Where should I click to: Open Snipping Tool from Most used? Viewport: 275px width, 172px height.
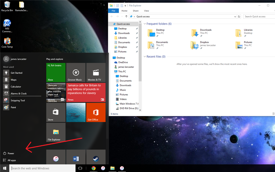point(22,100)
